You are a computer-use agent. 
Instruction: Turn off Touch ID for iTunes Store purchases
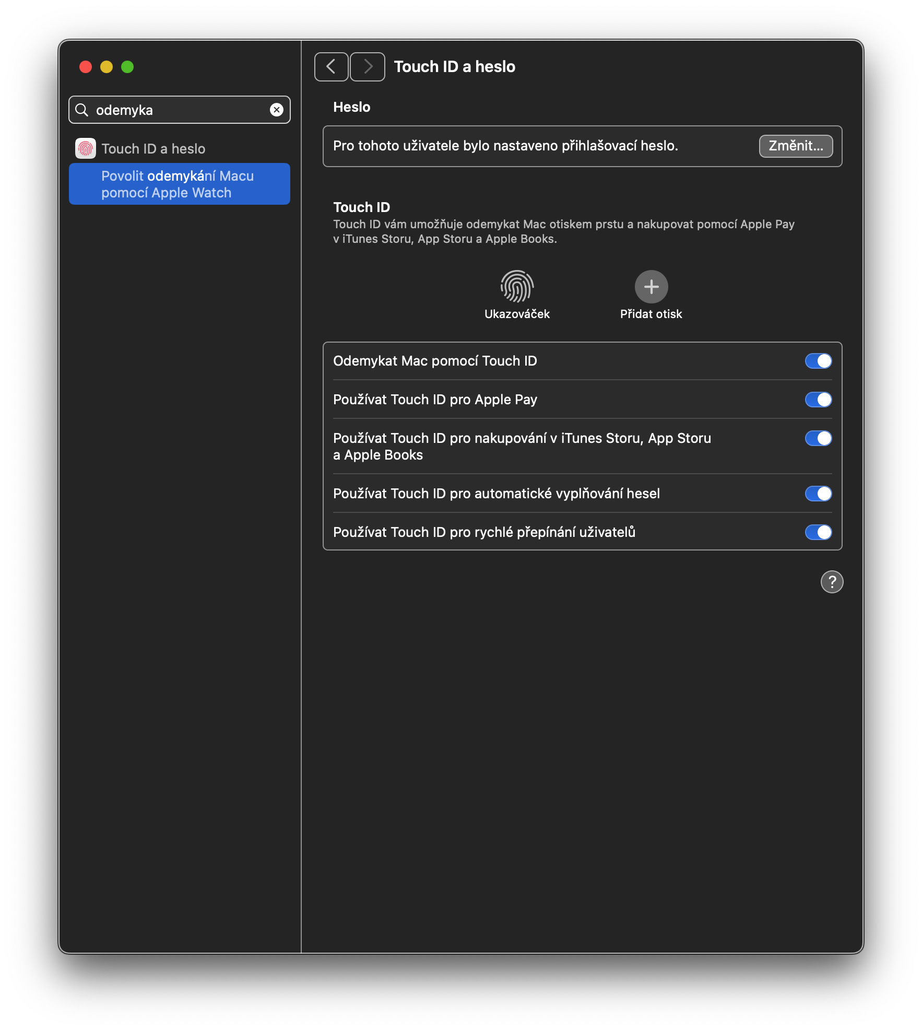point(818,438)
